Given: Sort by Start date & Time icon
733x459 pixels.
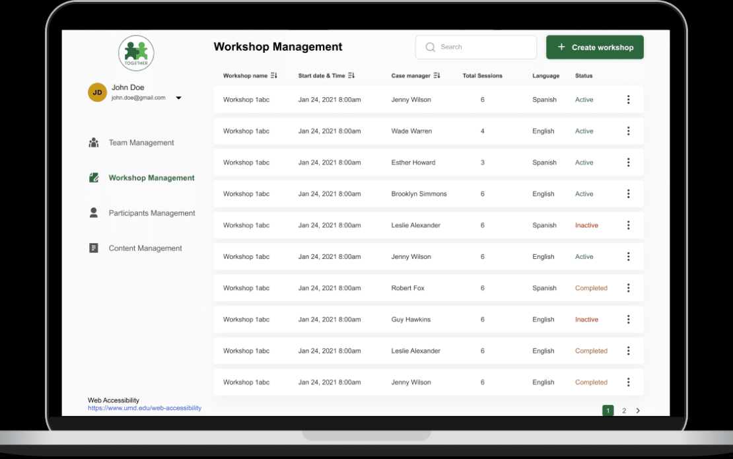Looking at the screenshot, I should click(351, 75).
